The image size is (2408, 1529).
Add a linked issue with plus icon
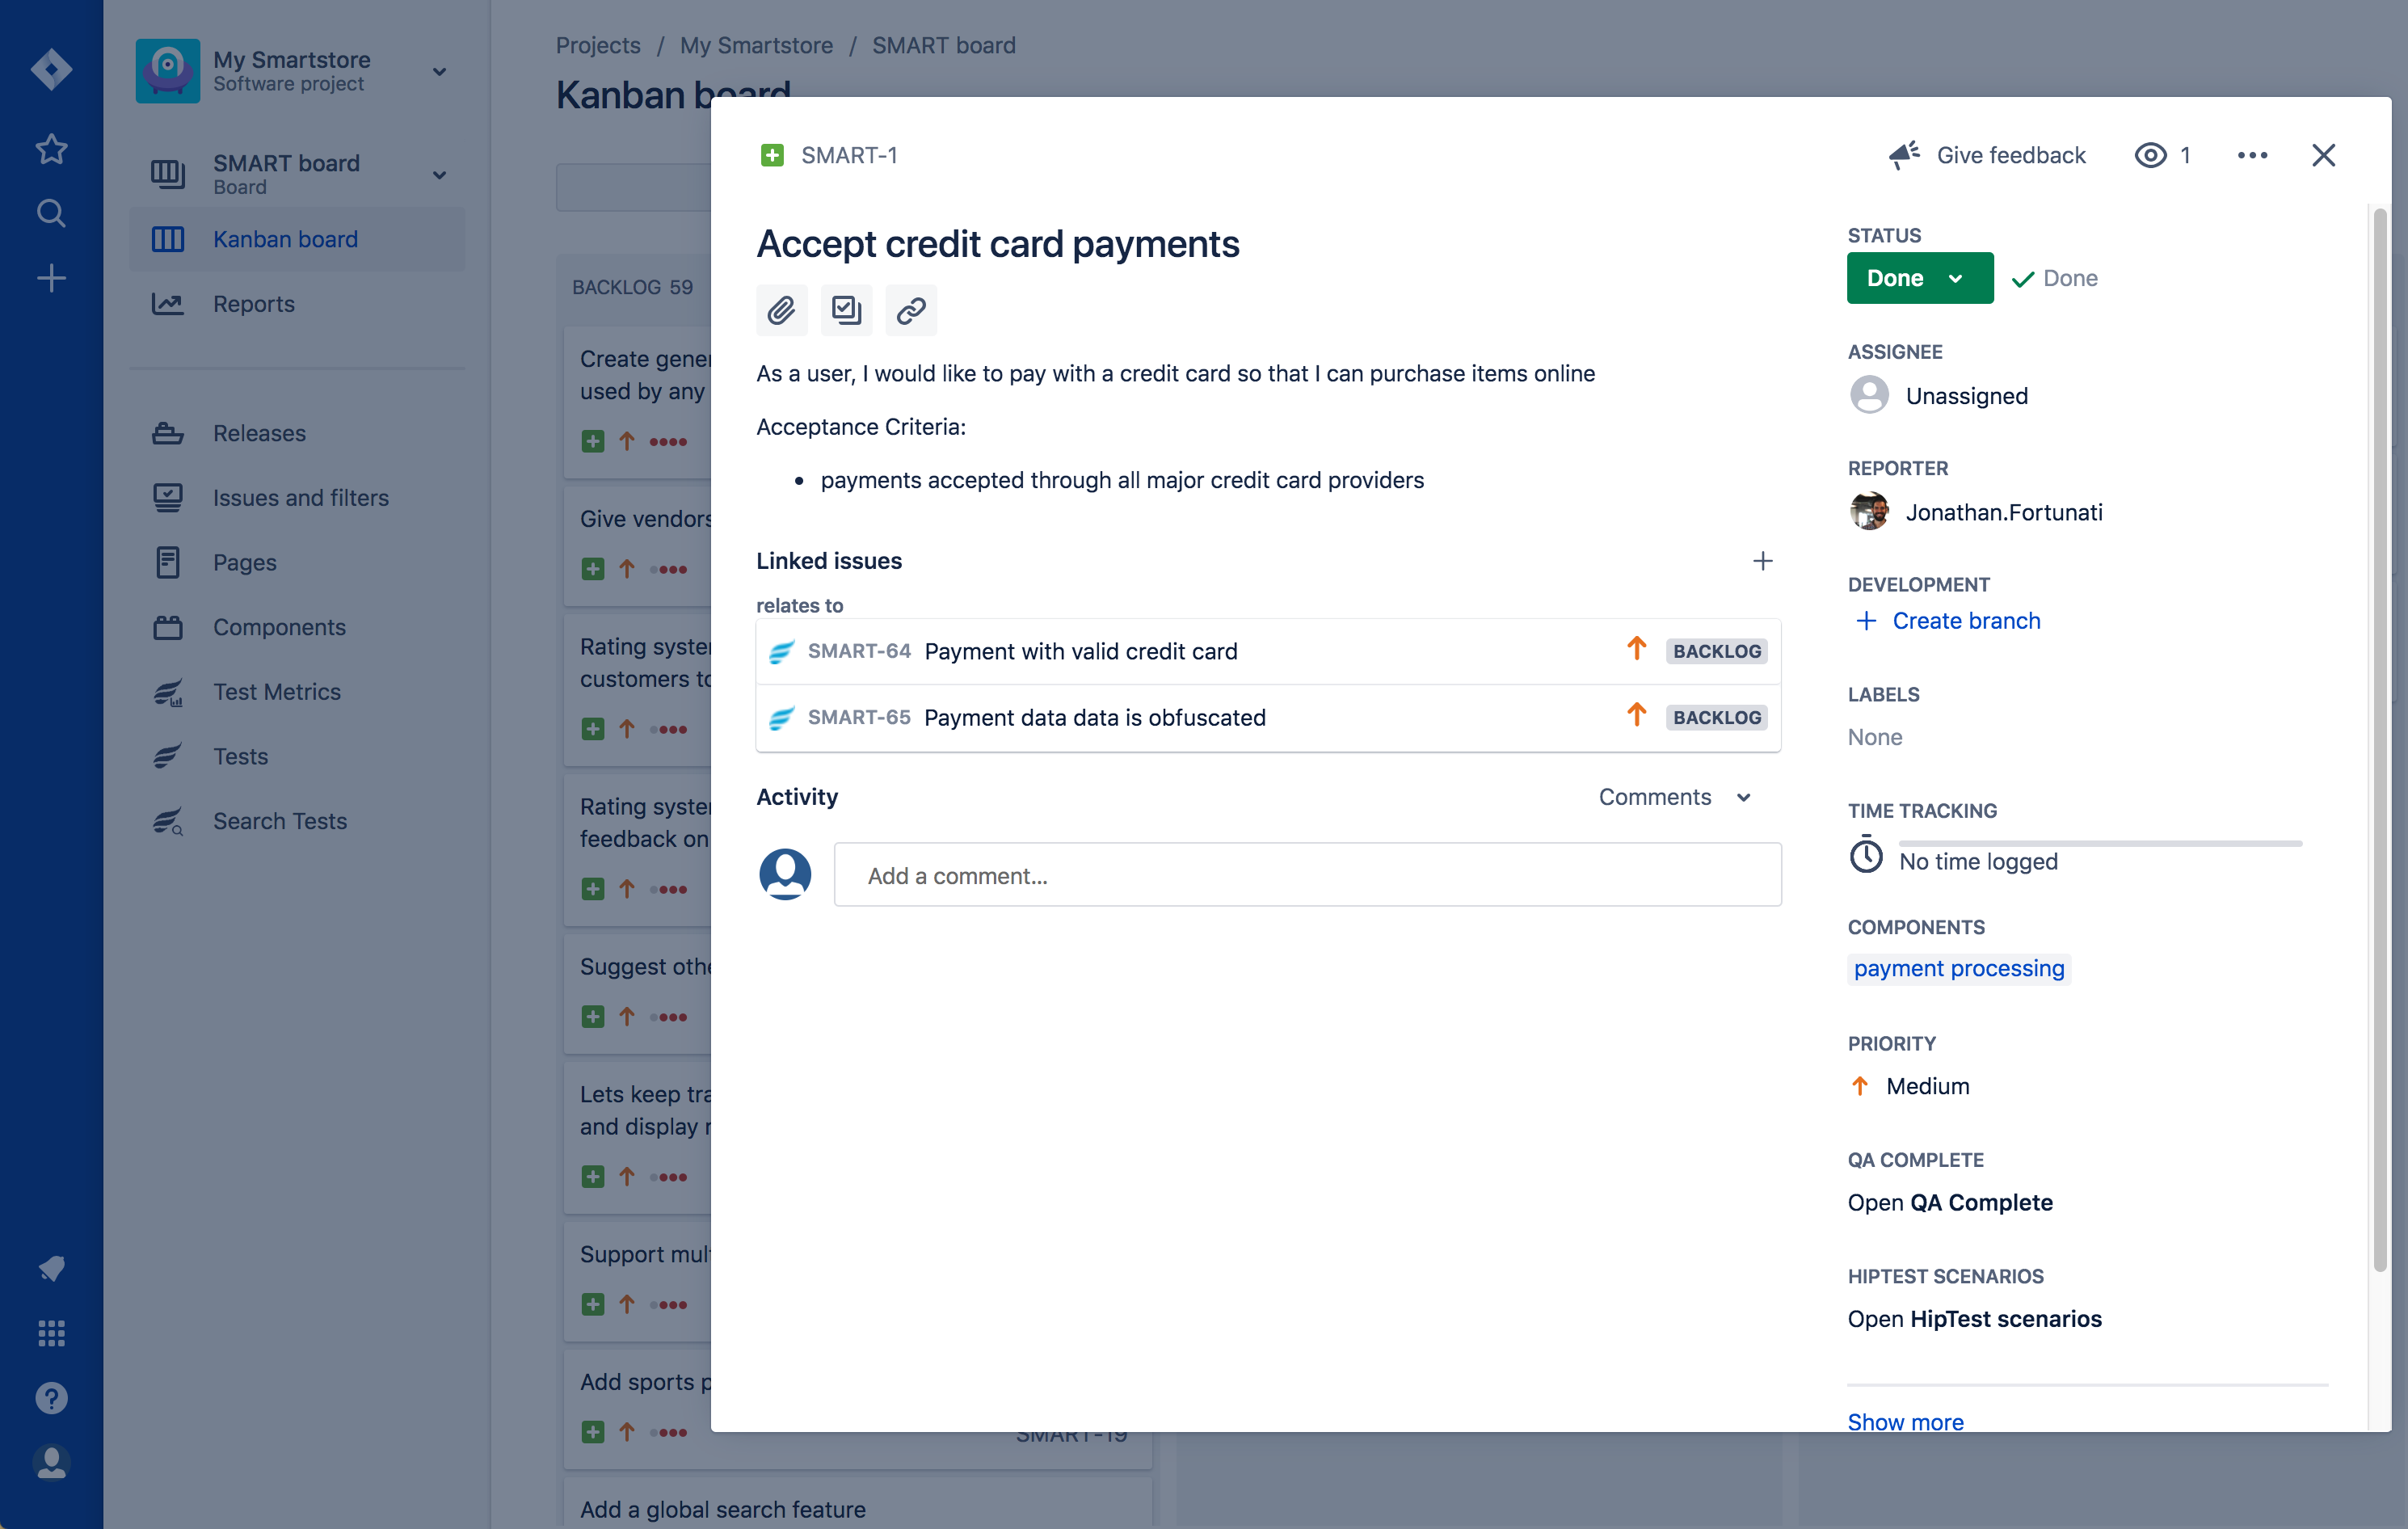(1762, 561)
